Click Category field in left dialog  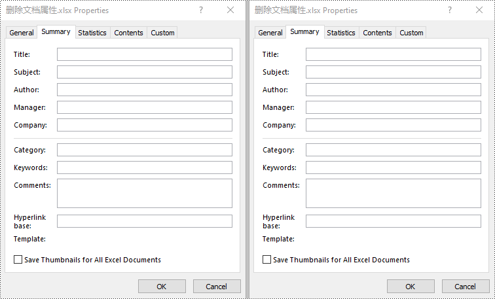[145, 150]
